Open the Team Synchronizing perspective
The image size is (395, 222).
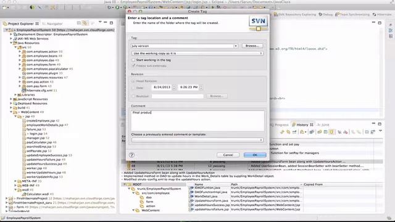pos(352,15)
